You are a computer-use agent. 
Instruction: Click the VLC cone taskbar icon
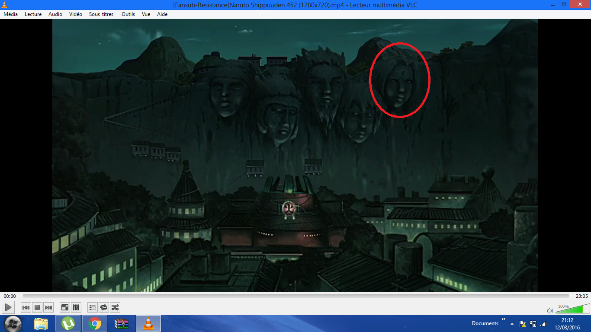[148, 323]
